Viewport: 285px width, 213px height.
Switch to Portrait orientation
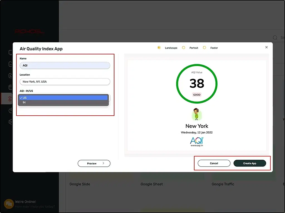click(x=184, y=48)
